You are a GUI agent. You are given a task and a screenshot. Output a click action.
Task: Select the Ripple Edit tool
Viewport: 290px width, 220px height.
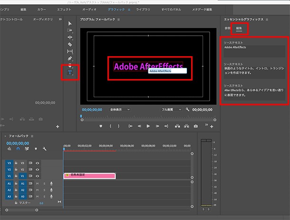tap(70, 38)
